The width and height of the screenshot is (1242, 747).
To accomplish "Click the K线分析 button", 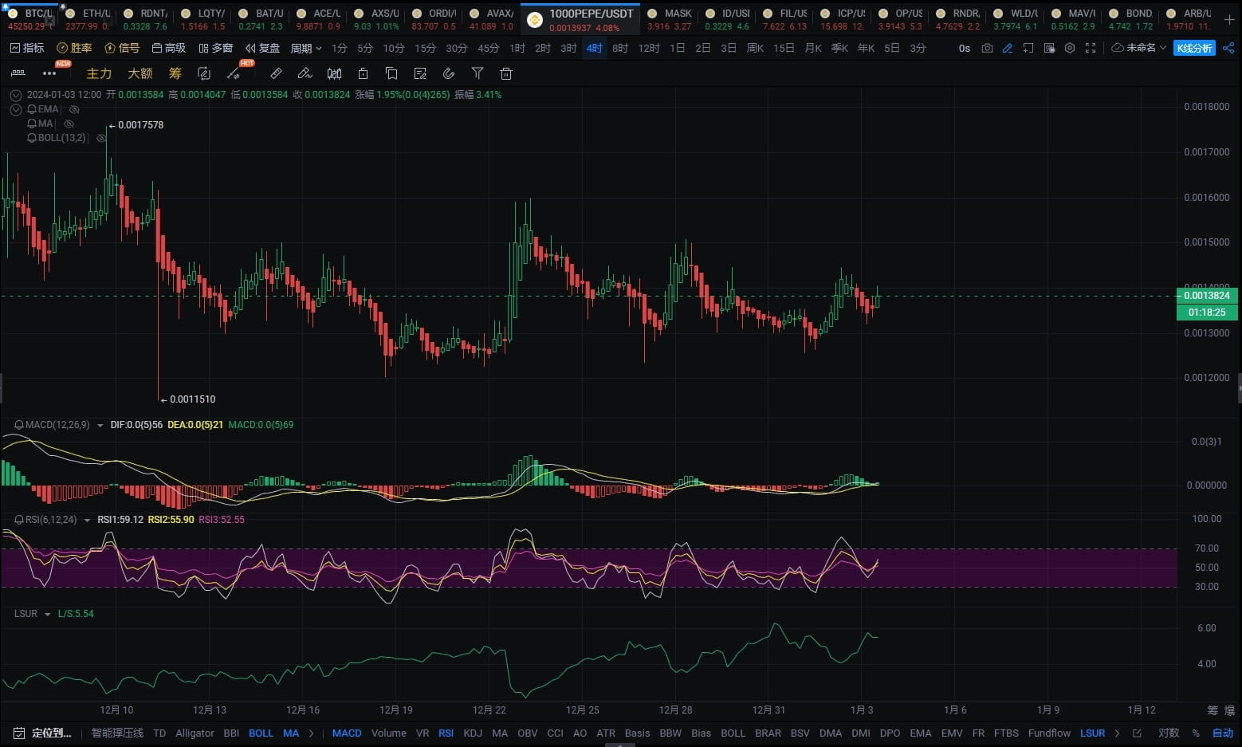I will point(1193,49).
